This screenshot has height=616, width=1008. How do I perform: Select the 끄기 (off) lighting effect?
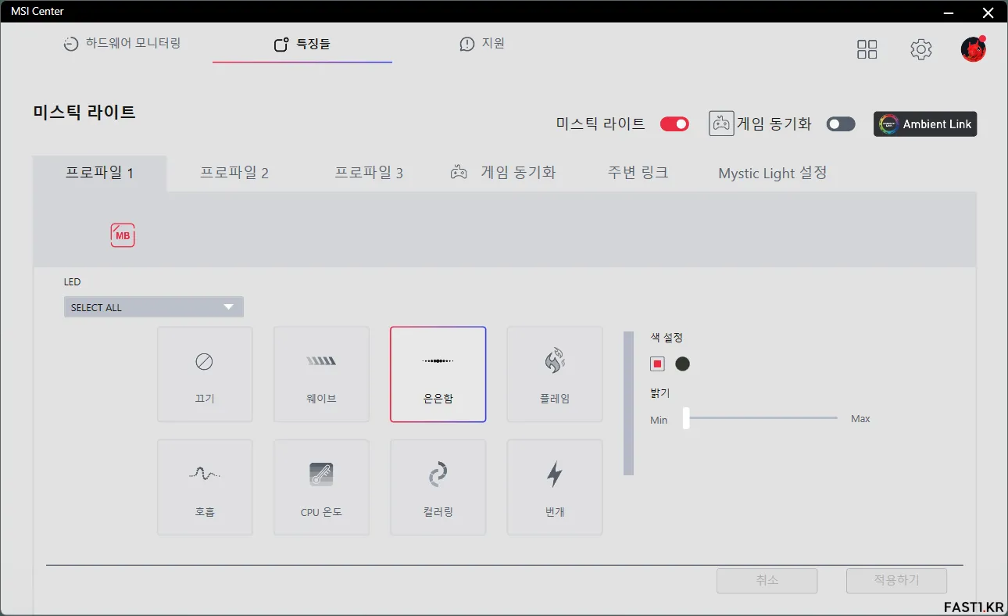pos(205,374)
